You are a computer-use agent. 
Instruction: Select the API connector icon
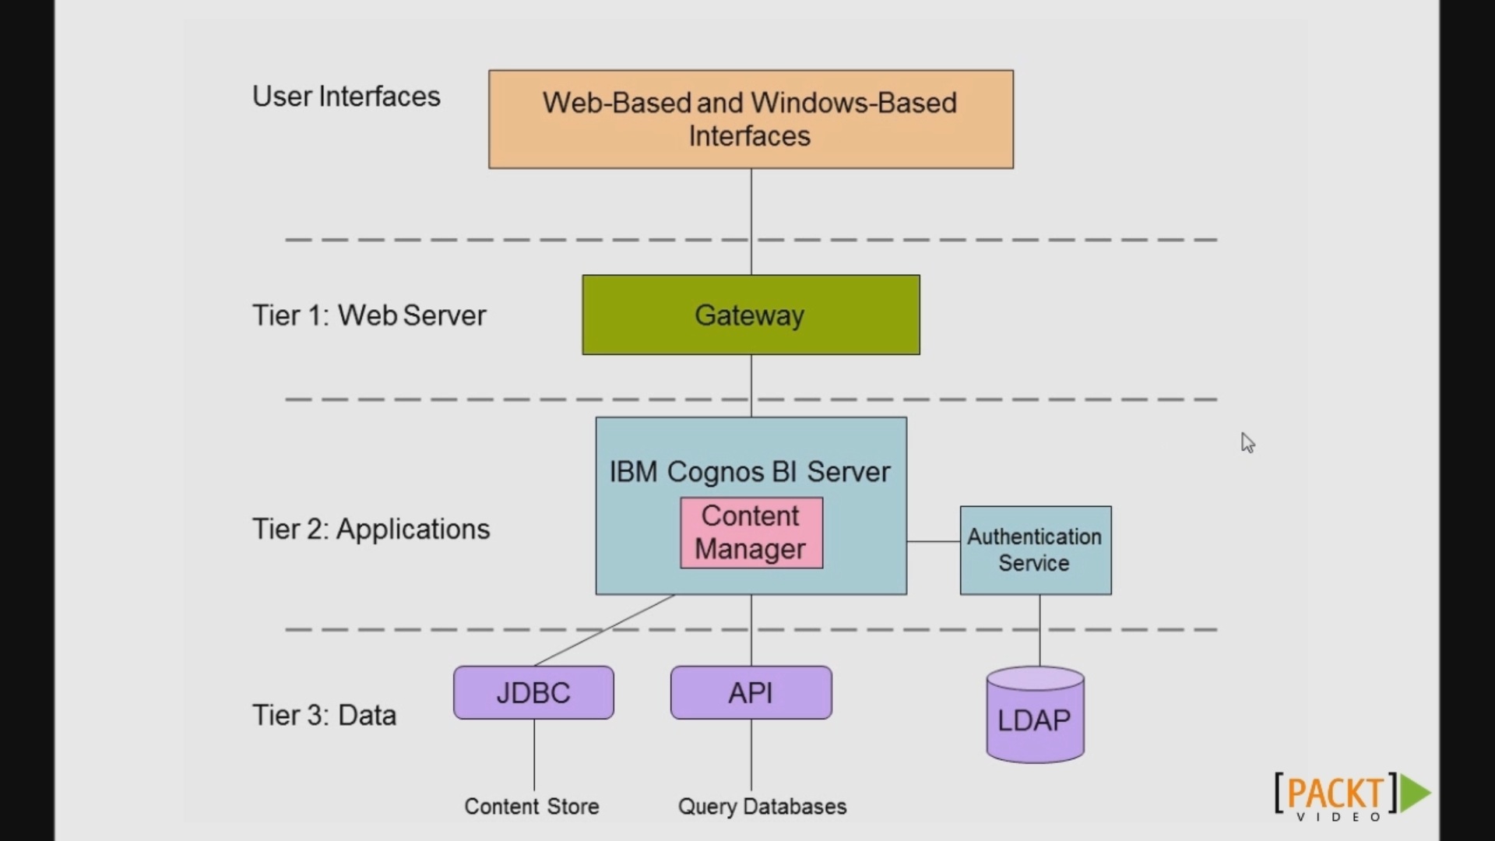click(750, 692)
